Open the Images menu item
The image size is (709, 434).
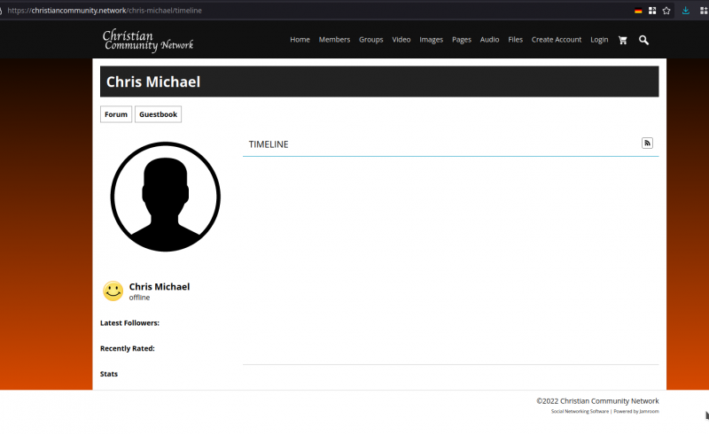[431, 40]
